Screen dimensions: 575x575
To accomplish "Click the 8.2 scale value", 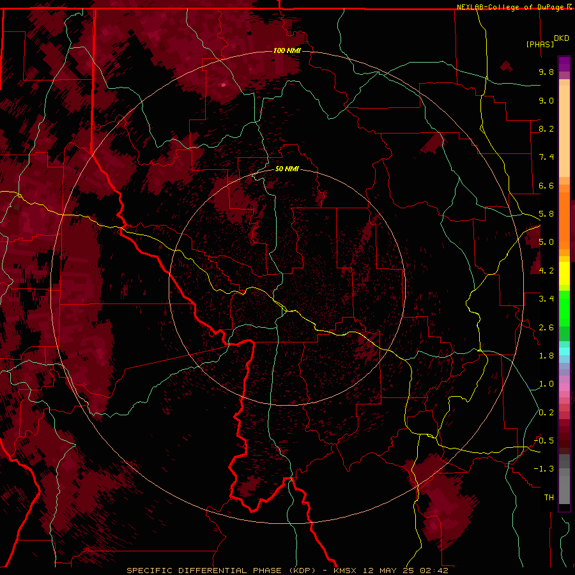I will point(546,128).
